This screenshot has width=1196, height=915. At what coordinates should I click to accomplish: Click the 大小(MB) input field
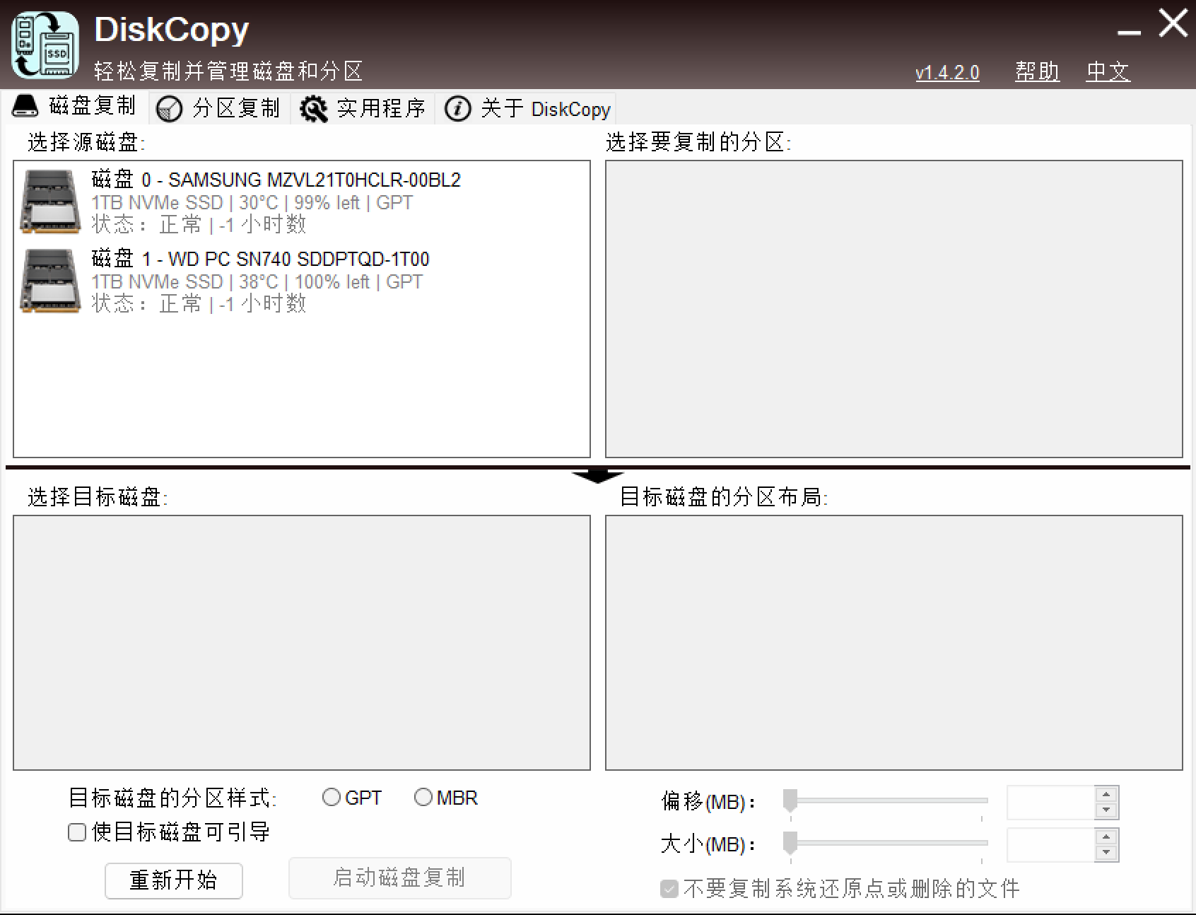click(x=1050, y=845)
